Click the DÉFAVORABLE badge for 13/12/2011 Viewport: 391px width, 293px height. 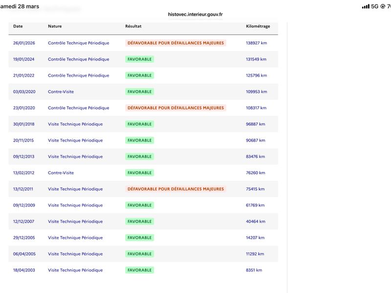(175, 188)
